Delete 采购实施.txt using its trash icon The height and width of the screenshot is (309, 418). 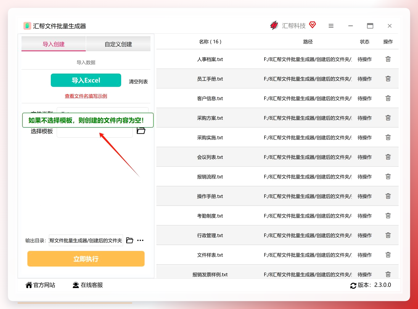click(388, 137)
